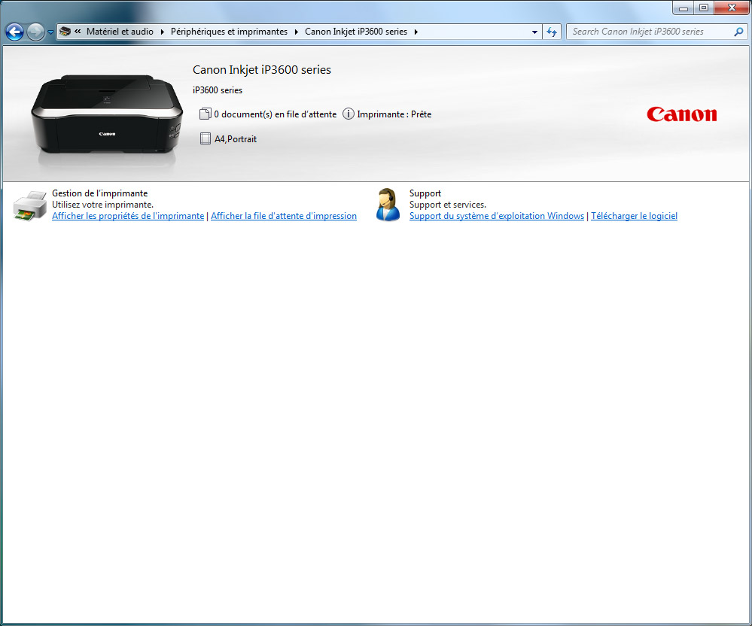Viewport: 752px width, 626px height.
Task: Open the recent pages dropdown arrow
Action: (x=51, y=32)
